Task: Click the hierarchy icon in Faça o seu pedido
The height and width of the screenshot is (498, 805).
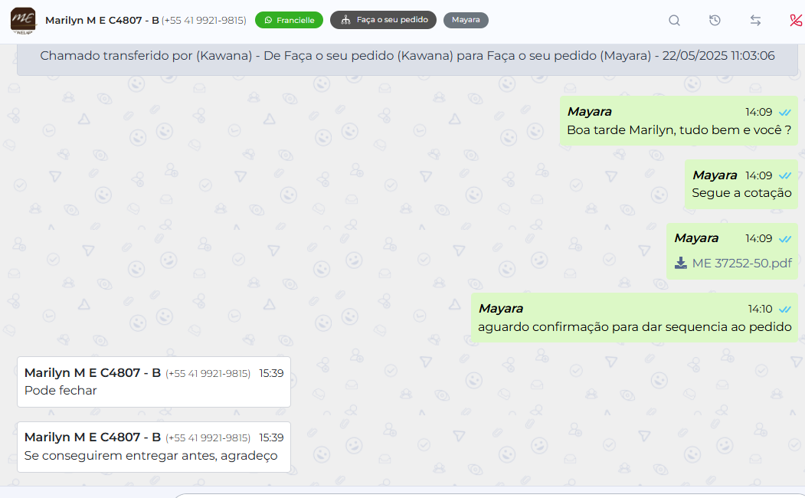Action: tap(345, 21)
